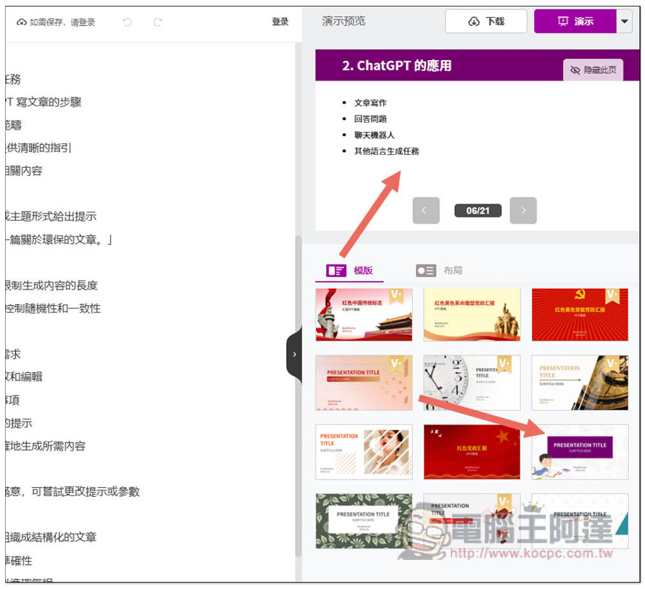Image resolution: width=645 pixels, height=589 pixels.
Task: Start presentation with 演示 button
Action: 575,21
